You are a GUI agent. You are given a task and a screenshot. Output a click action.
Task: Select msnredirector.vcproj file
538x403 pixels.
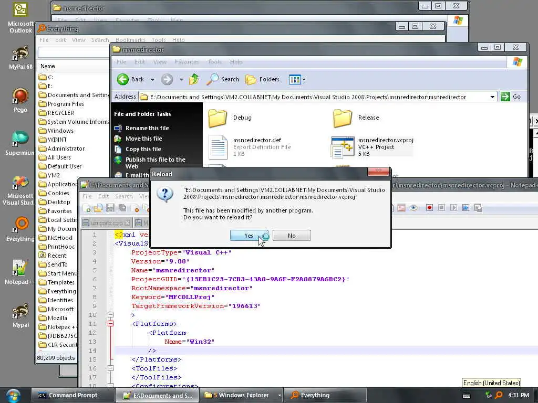click(x=372, y=147)
